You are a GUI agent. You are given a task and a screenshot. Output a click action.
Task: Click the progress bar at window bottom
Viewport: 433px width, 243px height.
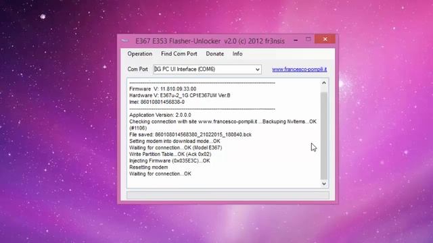click(x=228, y=195)
